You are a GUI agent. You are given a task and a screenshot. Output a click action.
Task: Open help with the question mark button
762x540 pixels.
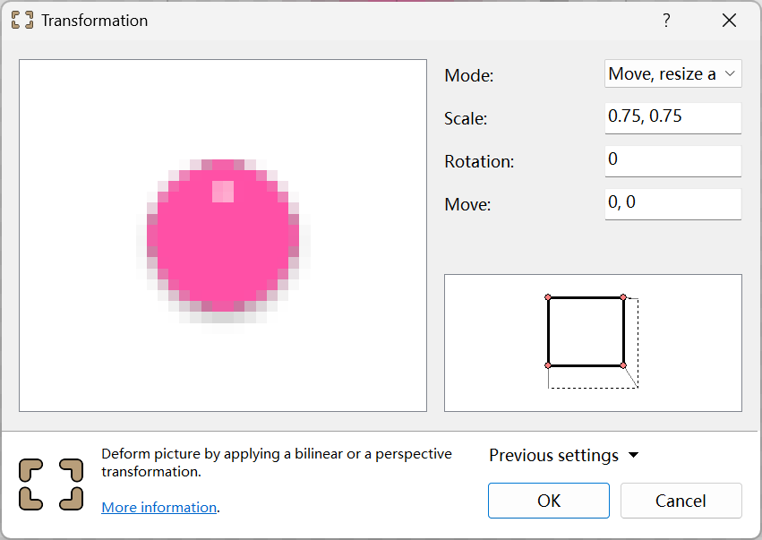click(x=666, y=21)
